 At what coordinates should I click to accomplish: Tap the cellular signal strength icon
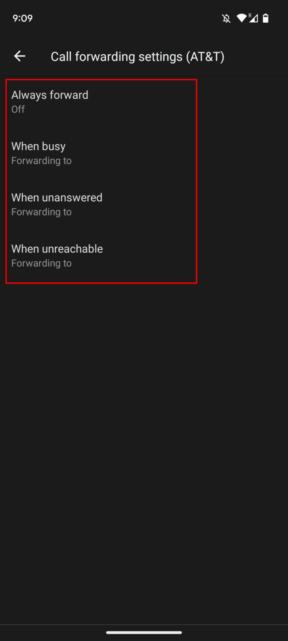(x=254, y=19)
